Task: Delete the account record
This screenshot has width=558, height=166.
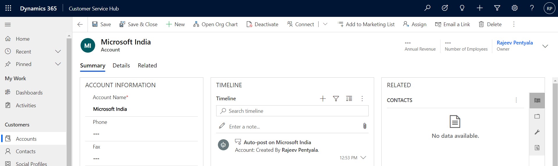Action: (x=490, y=24)
